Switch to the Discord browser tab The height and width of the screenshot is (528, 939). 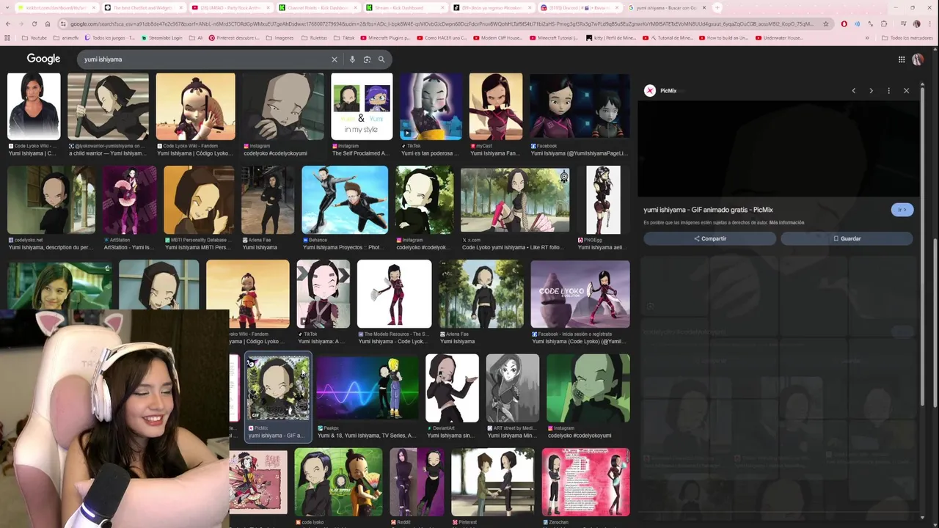click(x=580, y=7)
